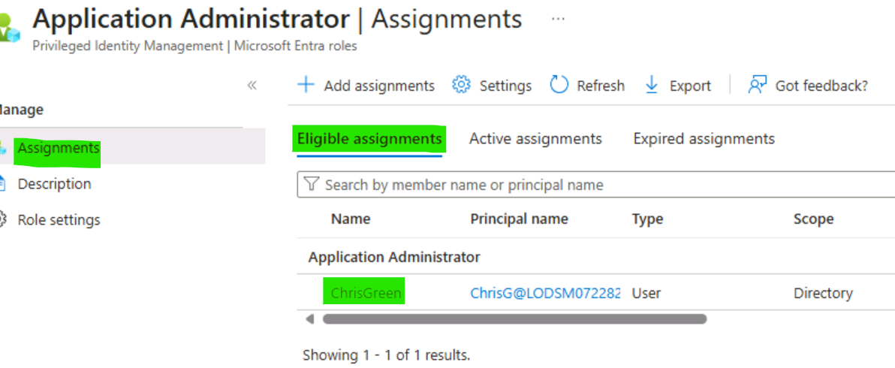This screenshot has height=368, width=895.
Task: Click the Got feedback person icon
Action: (757, 85)
